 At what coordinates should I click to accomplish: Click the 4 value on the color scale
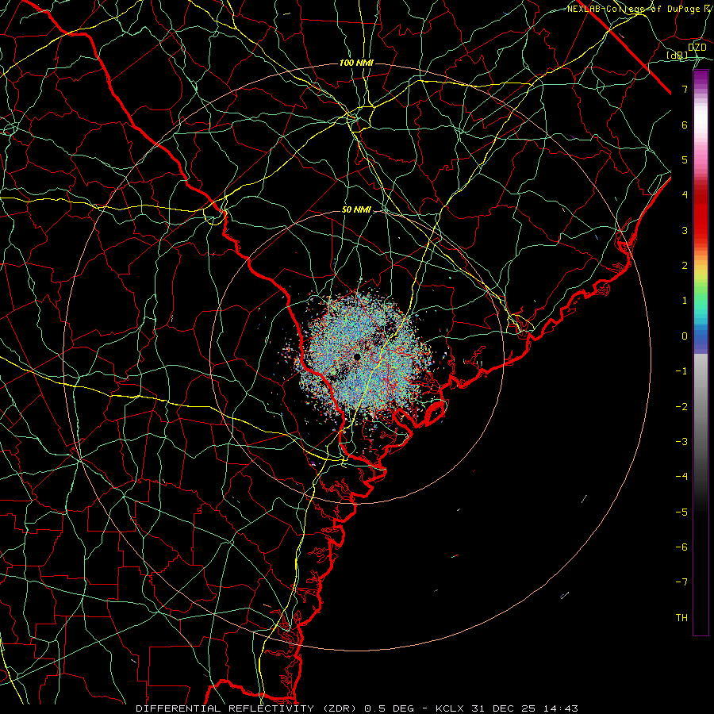[685, 195]
